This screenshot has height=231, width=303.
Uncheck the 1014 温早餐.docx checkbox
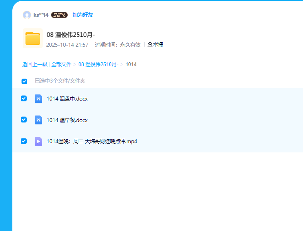click(24, 120)
